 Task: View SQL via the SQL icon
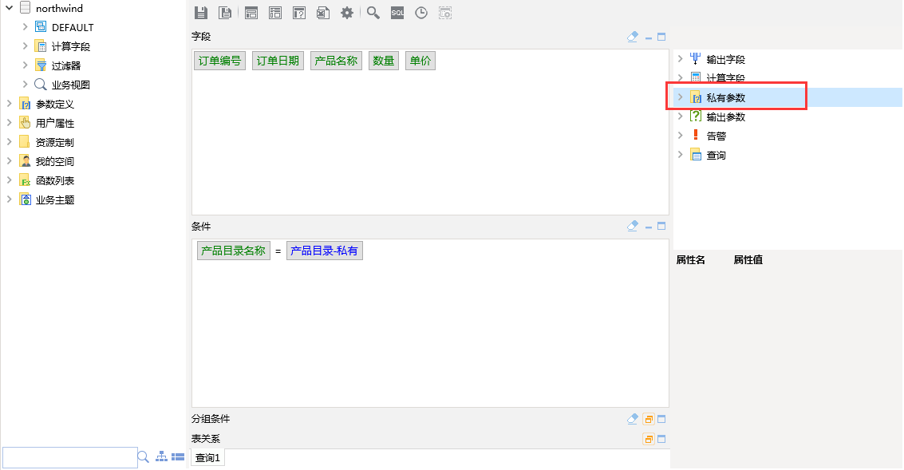pos(397,13)
